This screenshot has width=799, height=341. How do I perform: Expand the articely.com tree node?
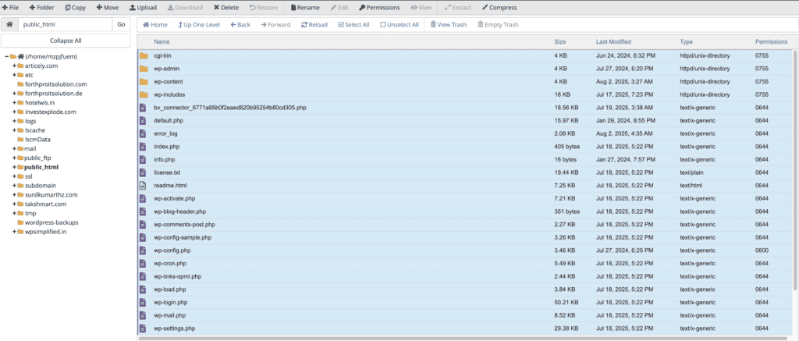[15, 66]
